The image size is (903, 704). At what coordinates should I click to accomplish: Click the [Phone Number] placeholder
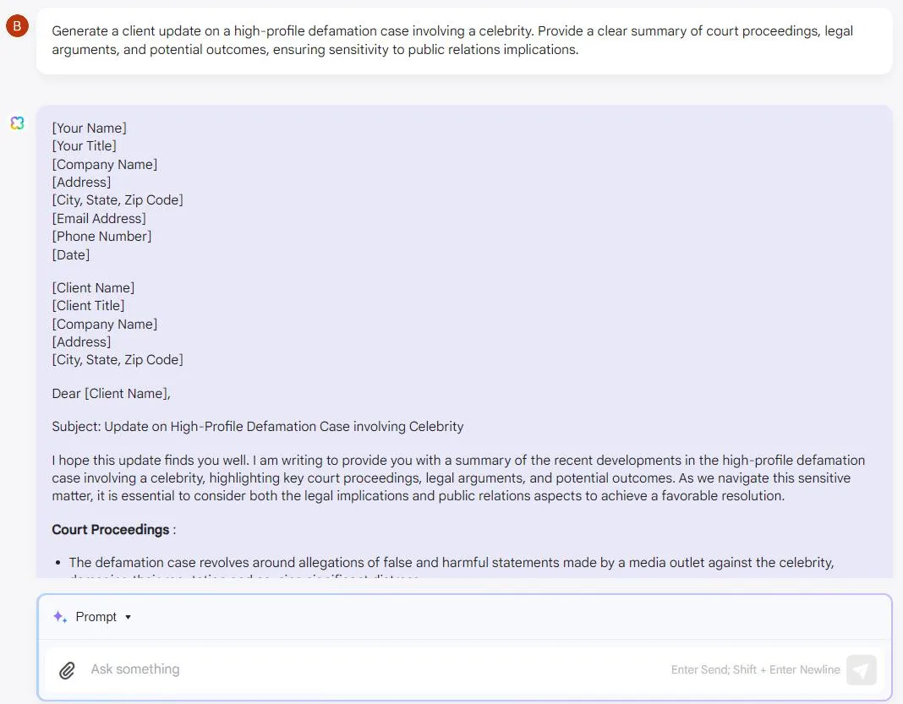[102, 237]
